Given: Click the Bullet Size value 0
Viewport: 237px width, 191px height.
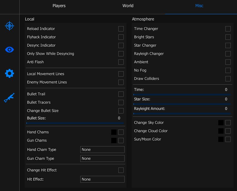Looking at the screenshot, I should point(119,118).
